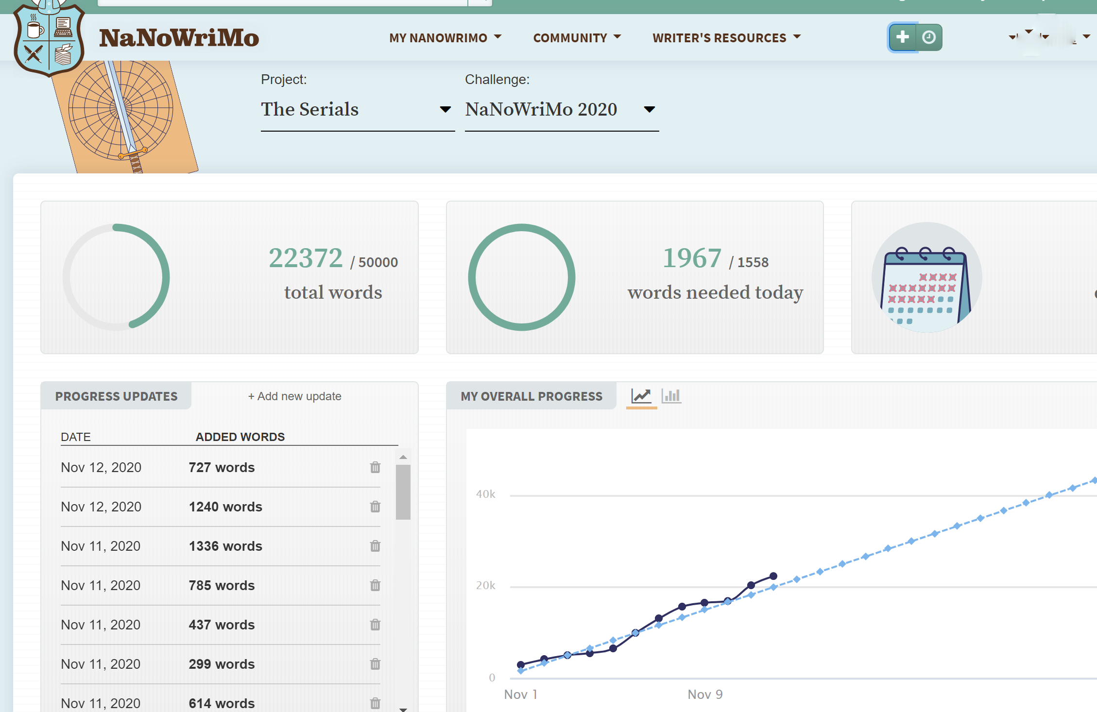Image resolution: width=1097 pixels, height=712 pixels.
Task: Delete the 437 words update
Action: (x=375, y=625)
